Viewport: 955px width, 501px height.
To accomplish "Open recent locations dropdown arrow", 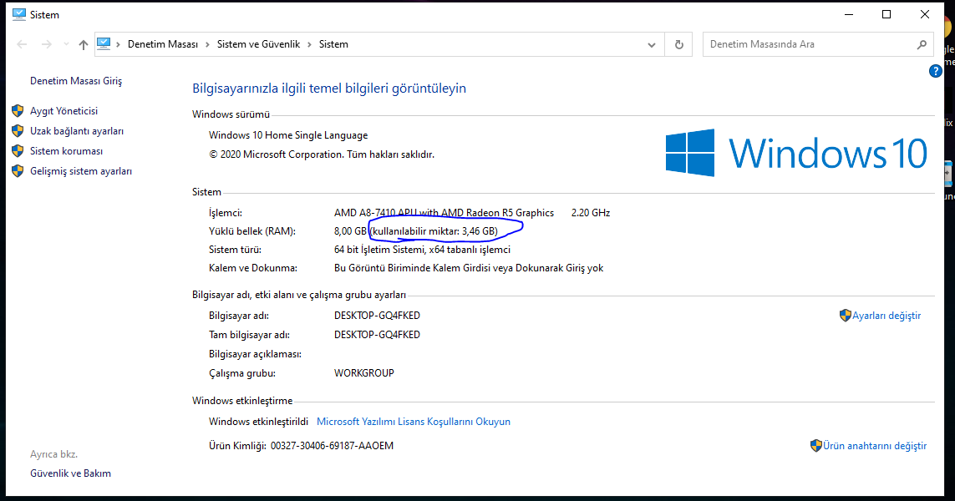I will click(66, 44).
